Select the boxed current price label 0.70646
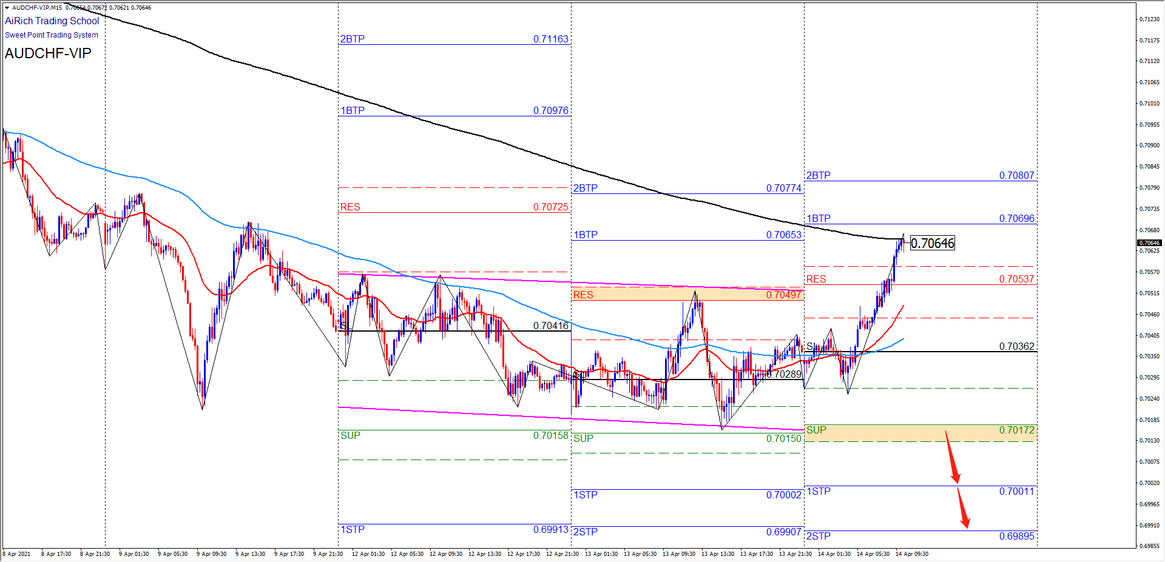Image resolution: width=1165 pixels, height=562 pixels. coord(933,244)
